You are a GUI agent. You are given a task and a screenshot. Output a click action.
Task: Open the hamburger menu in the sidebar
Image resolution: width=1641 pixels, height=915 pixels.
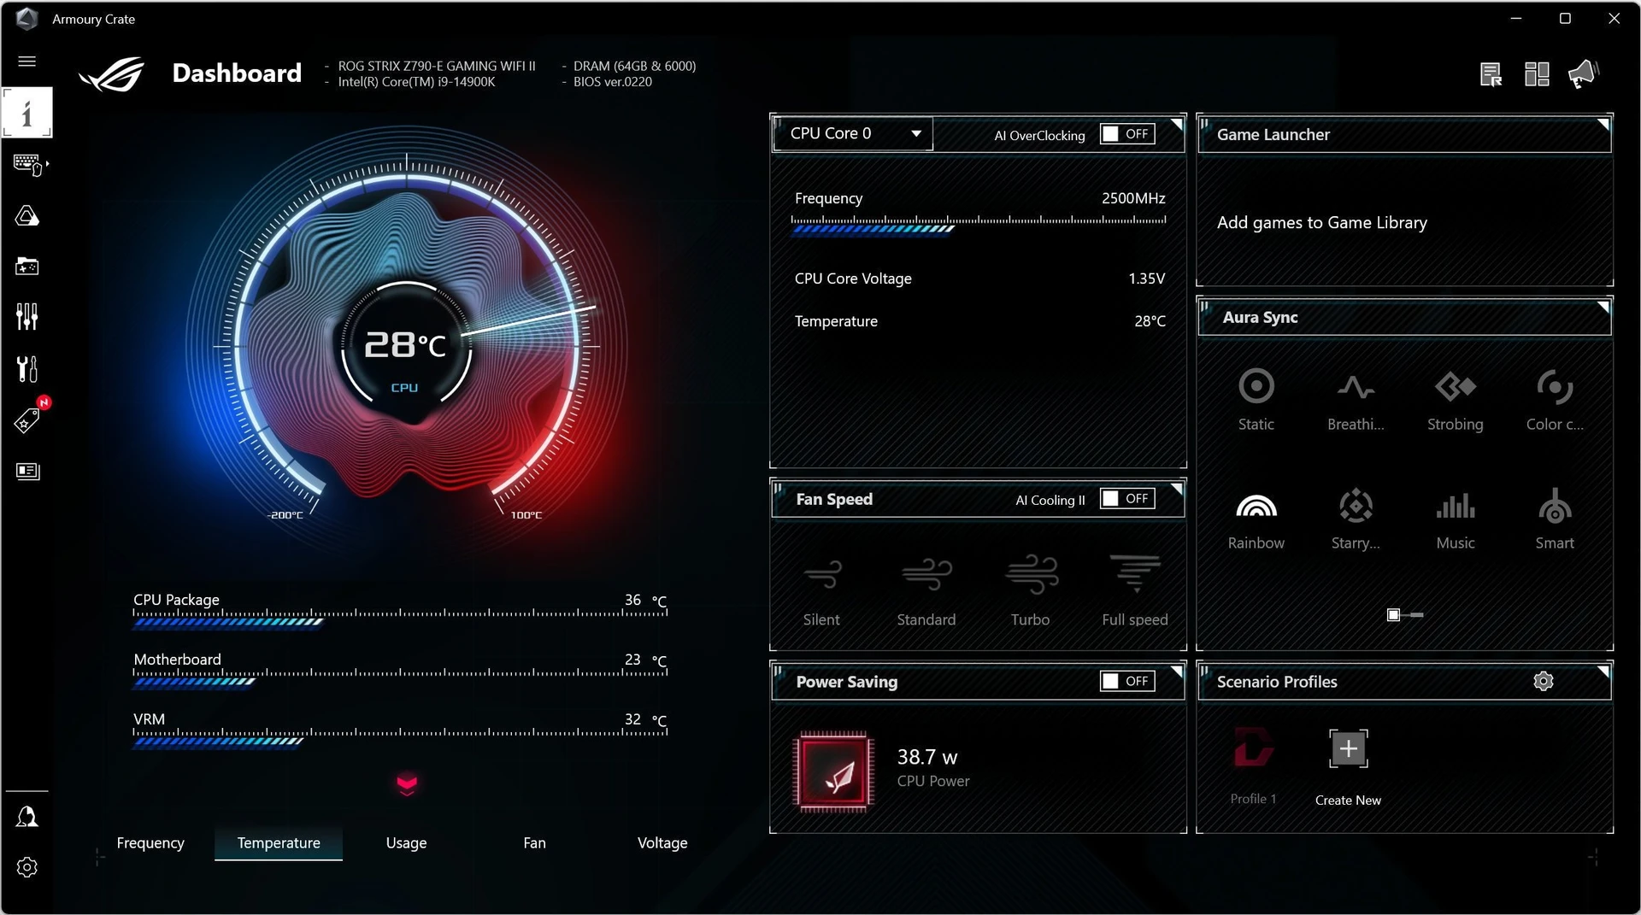(x=26, y=61)
